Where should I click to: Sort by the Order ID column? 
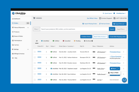pos(40,46)
